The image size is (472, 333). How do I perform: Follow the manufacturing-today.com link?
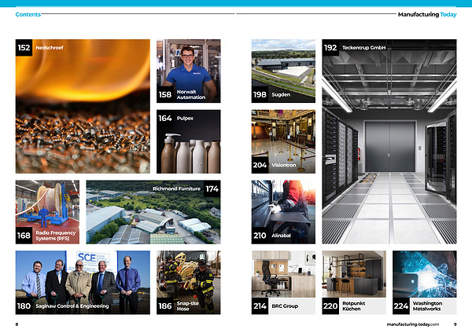[x=413, y=324]
